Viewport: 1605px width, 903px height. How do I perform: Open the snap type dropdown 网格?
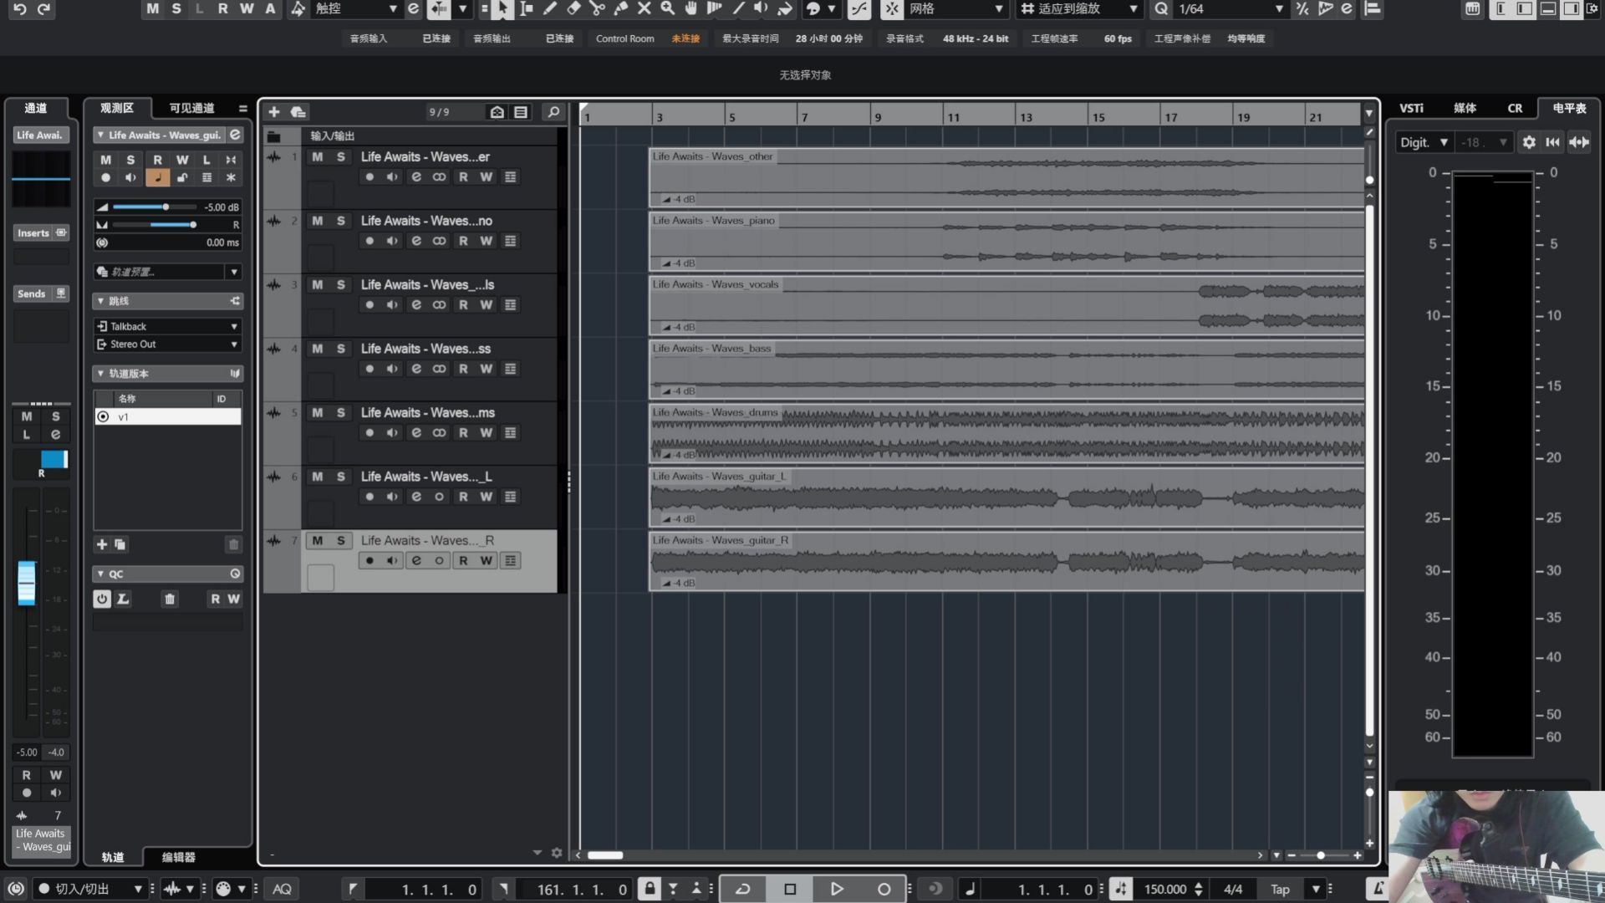[955, 9]
